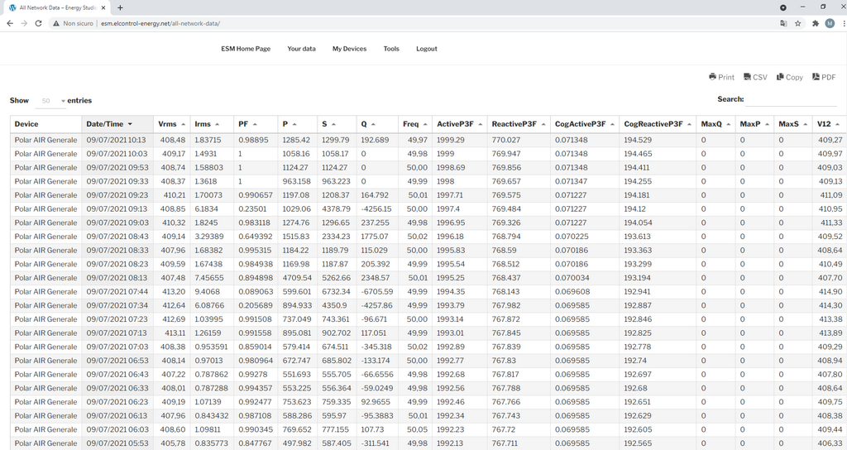
Task: Copy the table to clipboard
Action: (789, 77)
